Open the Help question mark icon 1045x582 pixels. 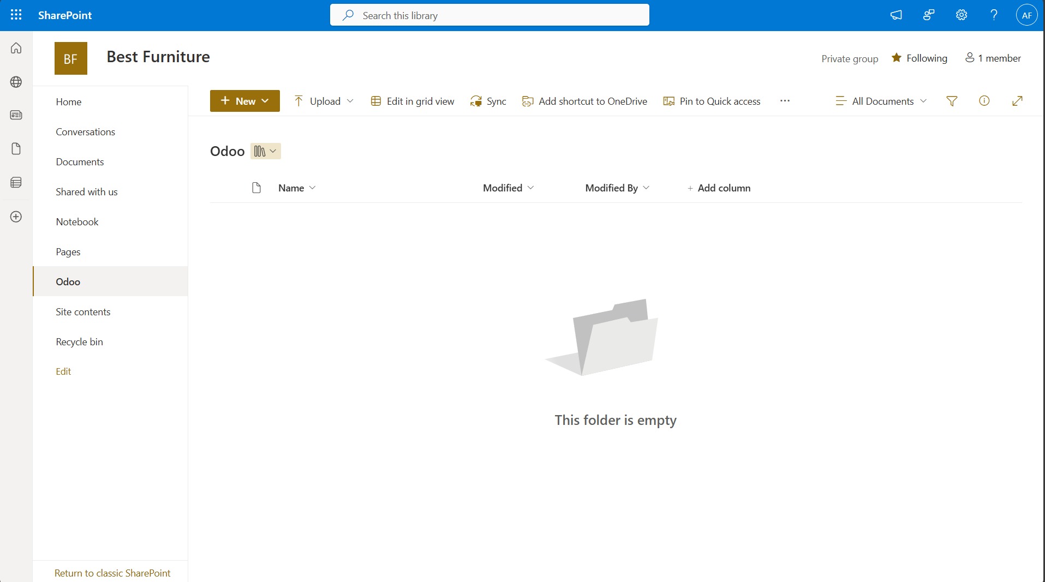point(994,15)
